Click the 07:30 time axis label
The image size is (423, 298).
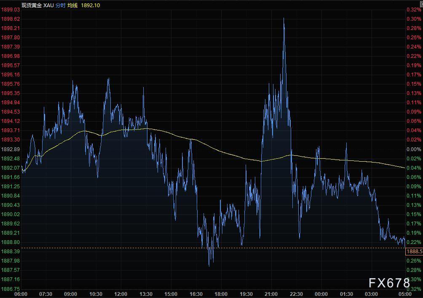[46, 294]
